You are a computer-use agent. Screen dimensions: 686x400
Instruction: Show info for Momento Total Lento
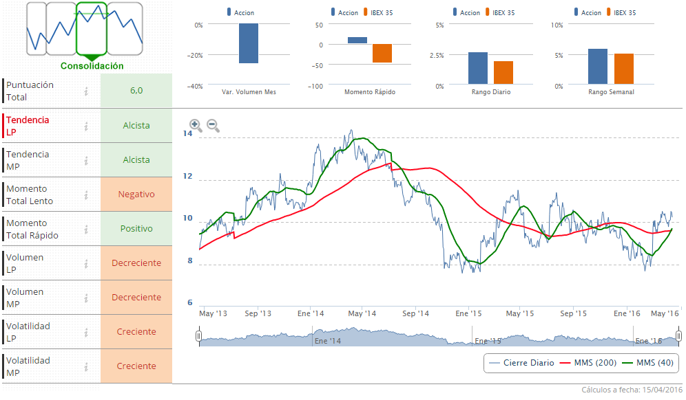pos(86,195)
